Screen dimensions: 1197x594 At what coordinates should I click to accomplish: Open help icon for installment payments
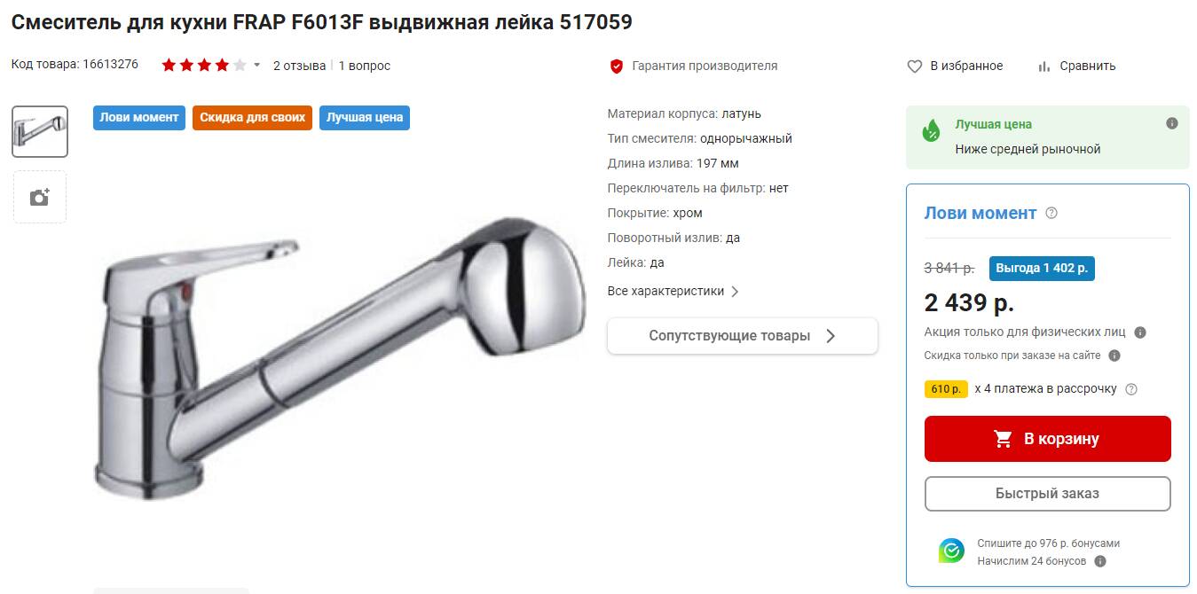coord(1130,389)
